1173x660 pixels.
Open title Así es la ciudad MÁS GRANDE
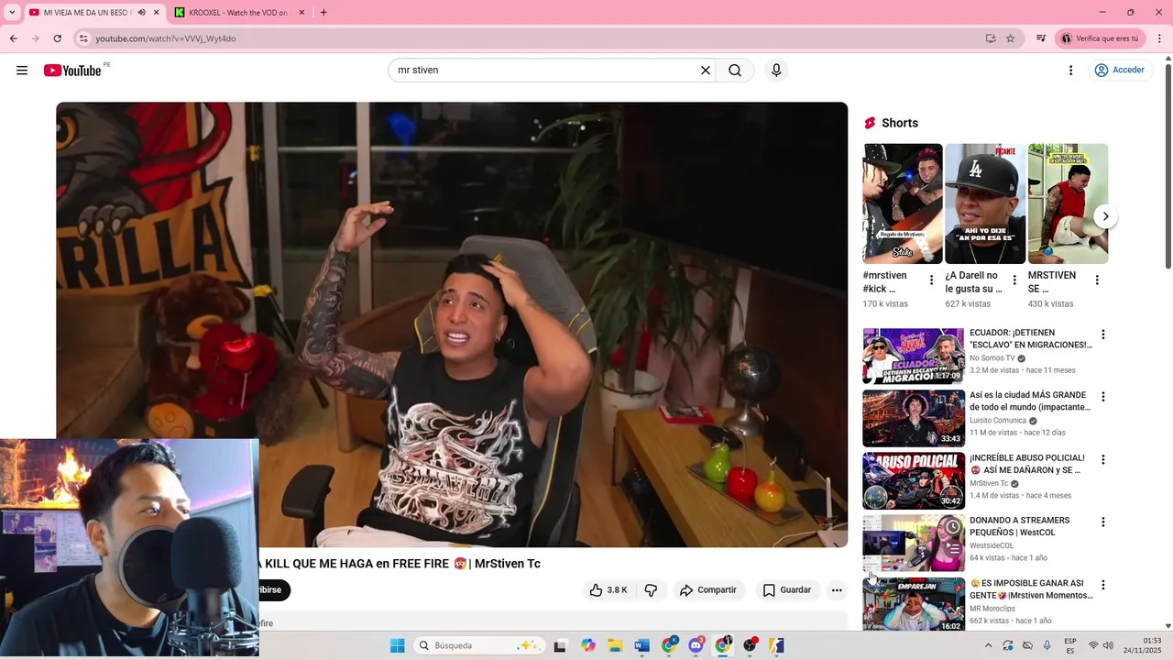coord(1030,401)
